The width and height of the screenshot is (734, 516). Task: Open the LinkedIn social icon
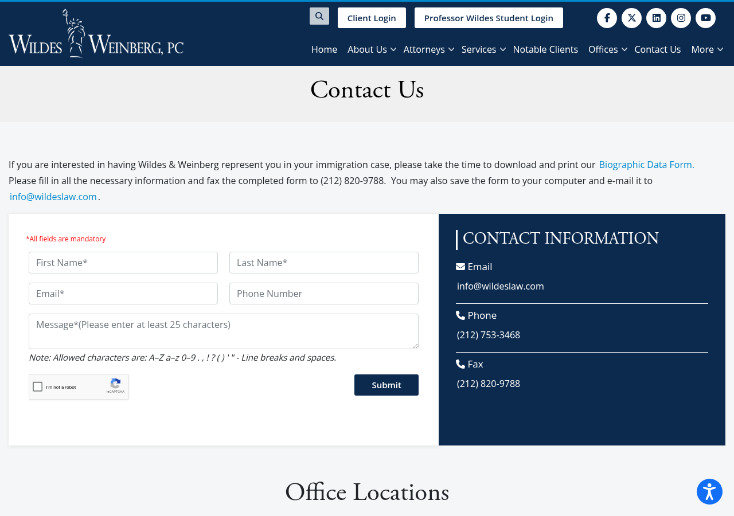pos(656,18)
